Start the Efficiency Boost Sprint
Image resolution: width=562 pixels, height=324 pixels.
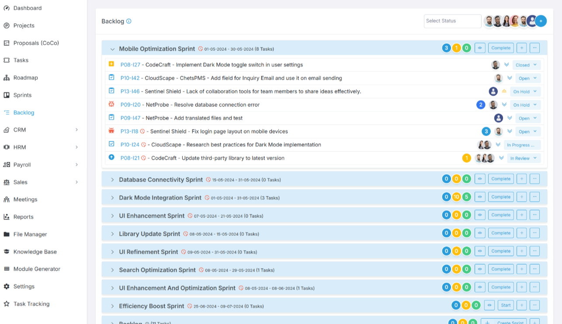[x=506, y=305]
